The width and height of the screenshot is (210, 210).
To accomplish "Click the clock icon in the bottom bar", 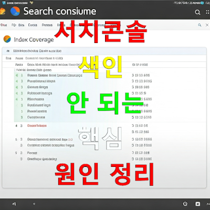I will (185, 204).
